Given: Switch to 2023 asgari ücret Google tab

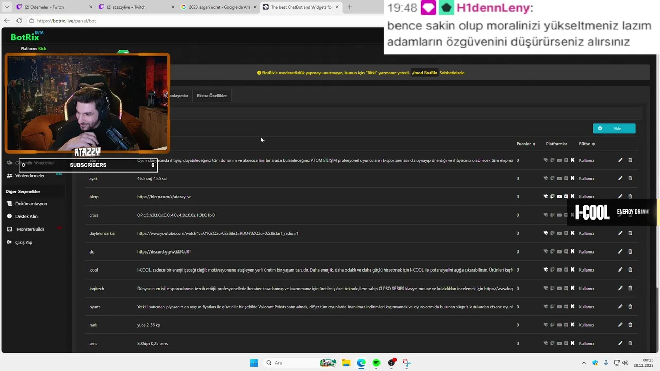Looking at the screenshot, I should 218,7.
